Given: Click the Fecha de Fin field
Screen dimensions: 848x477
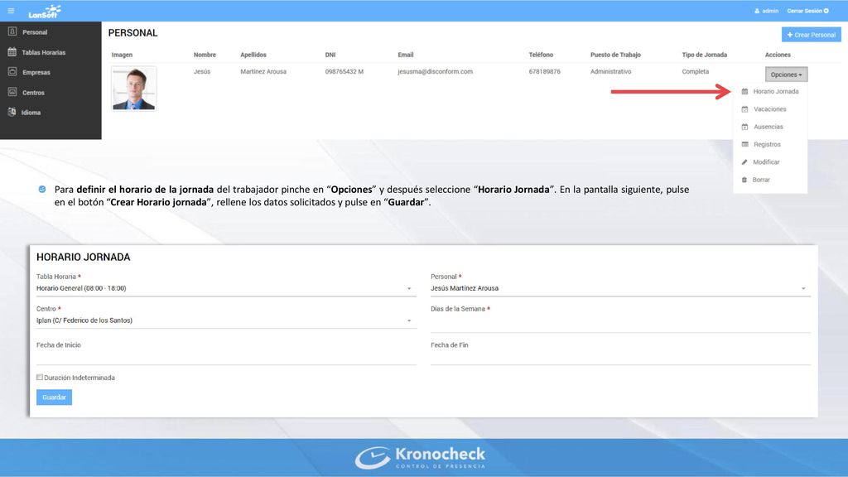Looking at the screenshot, I should point(620,357).
